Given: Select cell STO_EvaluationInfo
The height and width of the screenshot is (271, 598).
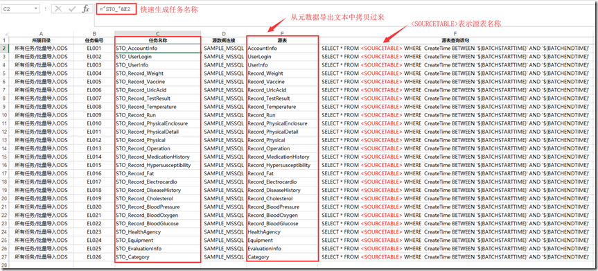Looking at the screenshot, I should point(158,249).
